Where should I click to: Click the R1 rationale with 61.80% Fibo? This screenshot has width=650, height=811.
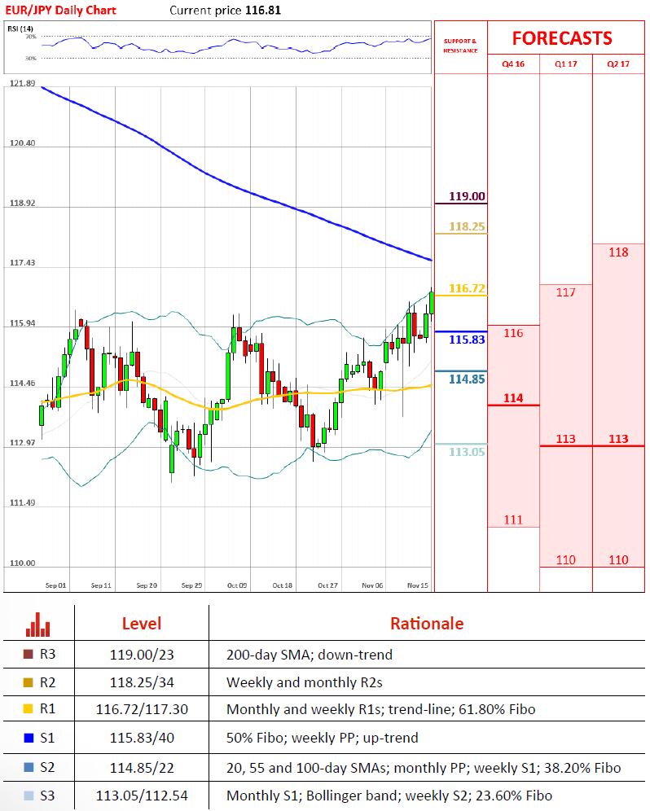381,709
